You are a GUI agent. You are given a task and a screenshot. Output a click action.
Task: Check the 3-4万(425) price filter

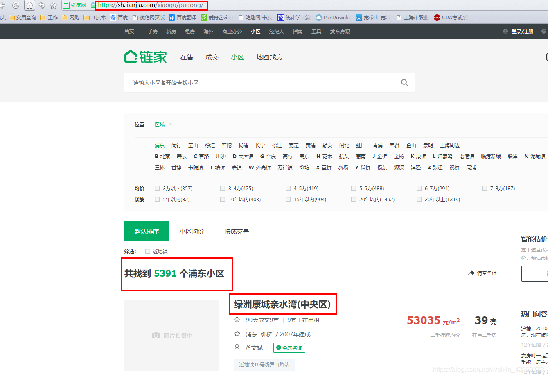coord(223,188)
